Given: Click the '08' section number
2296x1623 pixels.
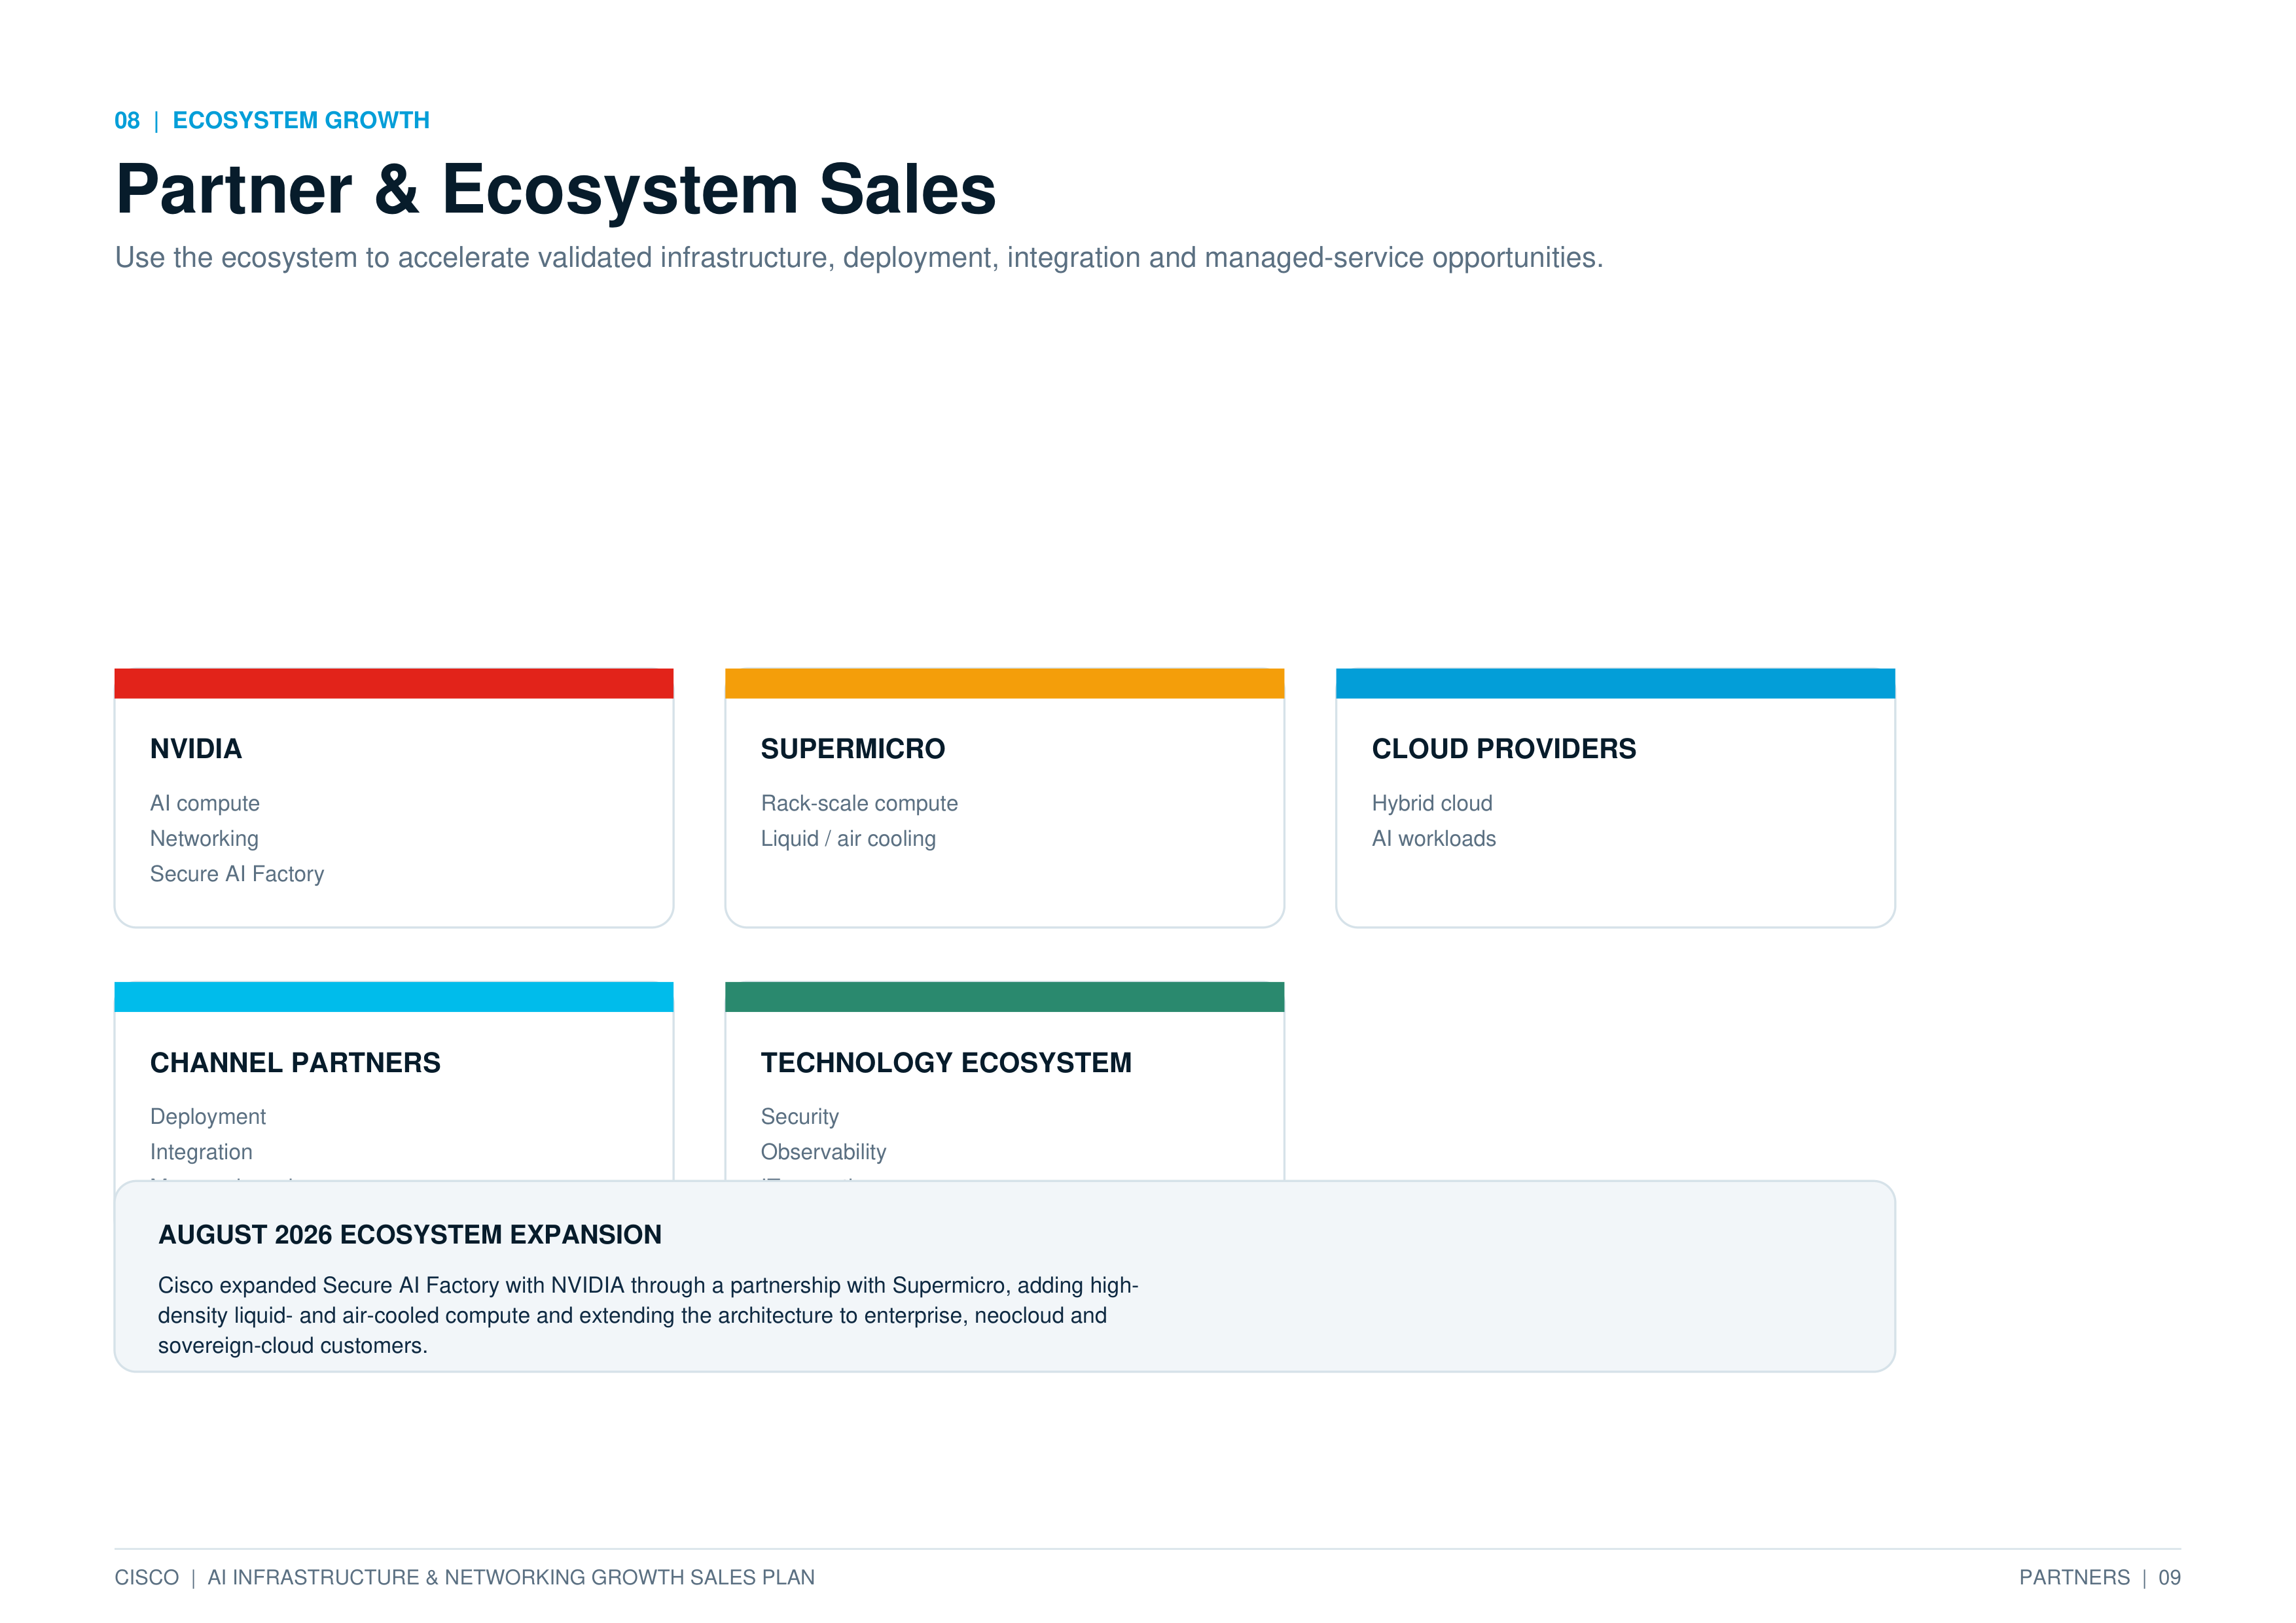Looking at the screenshot, I should 127,121.
